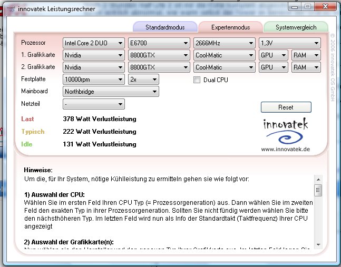Open the GPU dropdown in 2. Grafikkarte row
Image resolution: width=341 pixels, height=267 pixels.
tap(274, 67)
